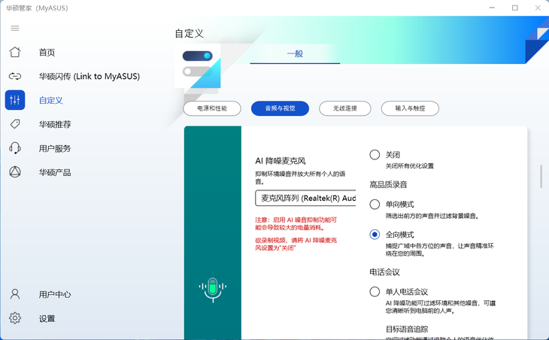
Task: Click the 自定义 sliders icon
Action: [15, 100]
